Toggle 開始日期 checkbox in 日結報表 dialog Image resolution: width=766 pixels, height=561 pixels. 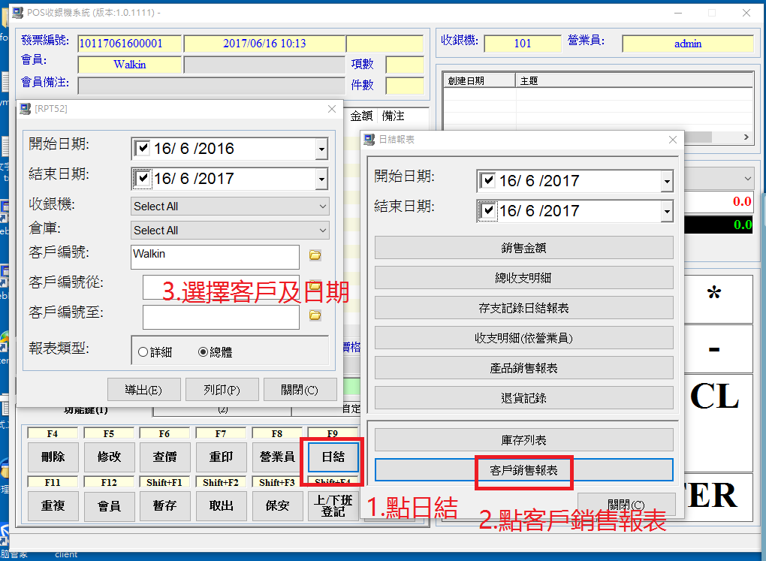click(487, 180)
